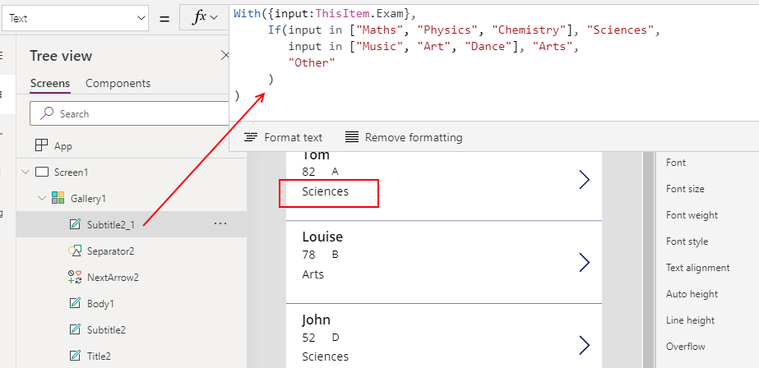Open more options for Subtitle2_1
The width and height of the screenshot is (759, 368).
(220, 224)
